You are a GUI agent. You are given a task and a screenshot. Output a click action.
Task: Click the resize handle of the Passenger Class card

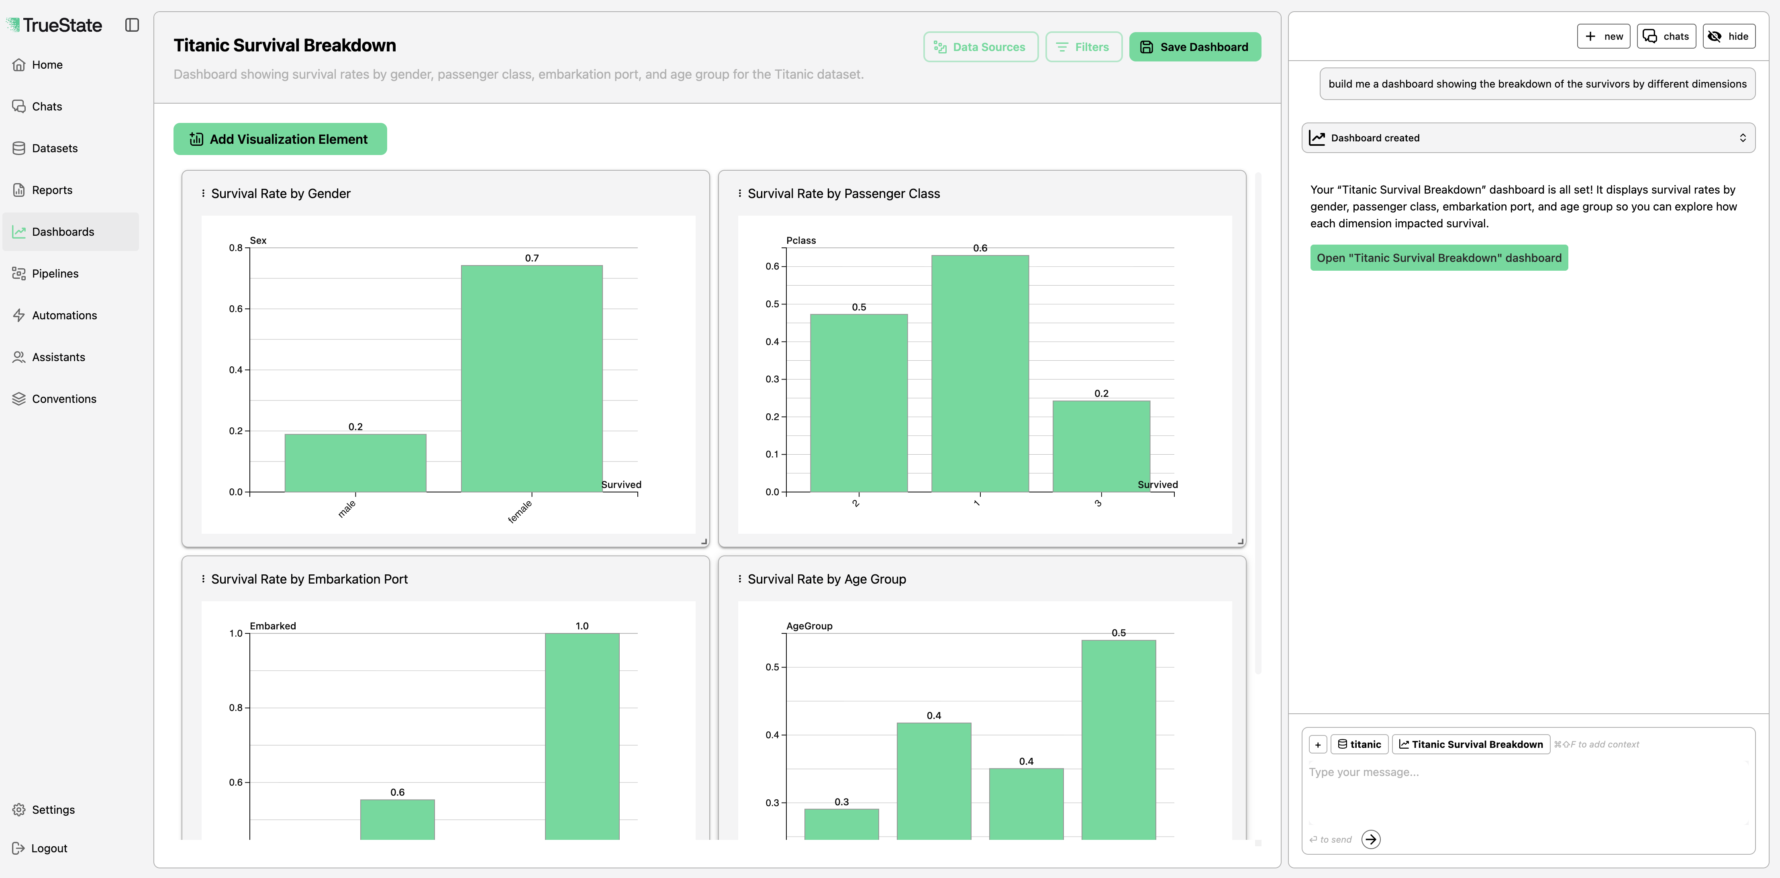pos(1241,541)
